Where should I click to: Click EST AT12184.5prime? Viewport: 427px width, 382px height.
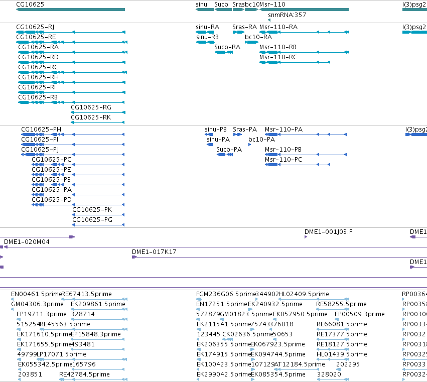pos(297,369)
